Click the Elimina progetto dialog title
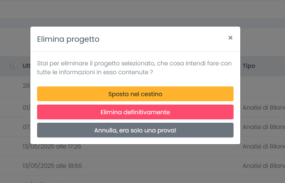The image size is (285, 183). pos(68,39)
